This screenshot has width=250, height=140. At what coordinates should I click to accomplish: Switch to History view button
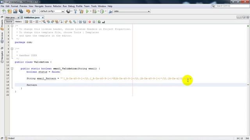coord(18,22)
